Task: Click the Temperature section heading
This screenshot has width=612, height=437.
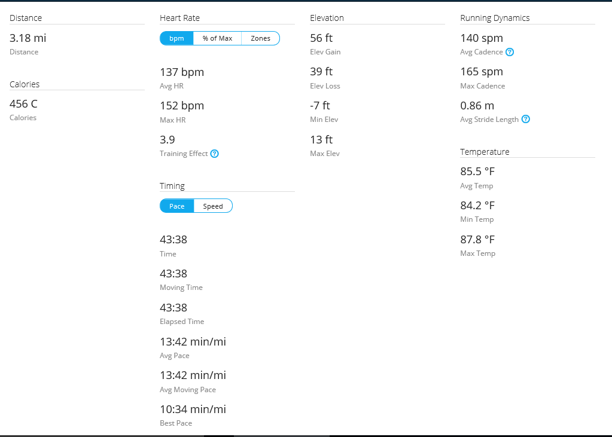Action: [x=485, y=152]
